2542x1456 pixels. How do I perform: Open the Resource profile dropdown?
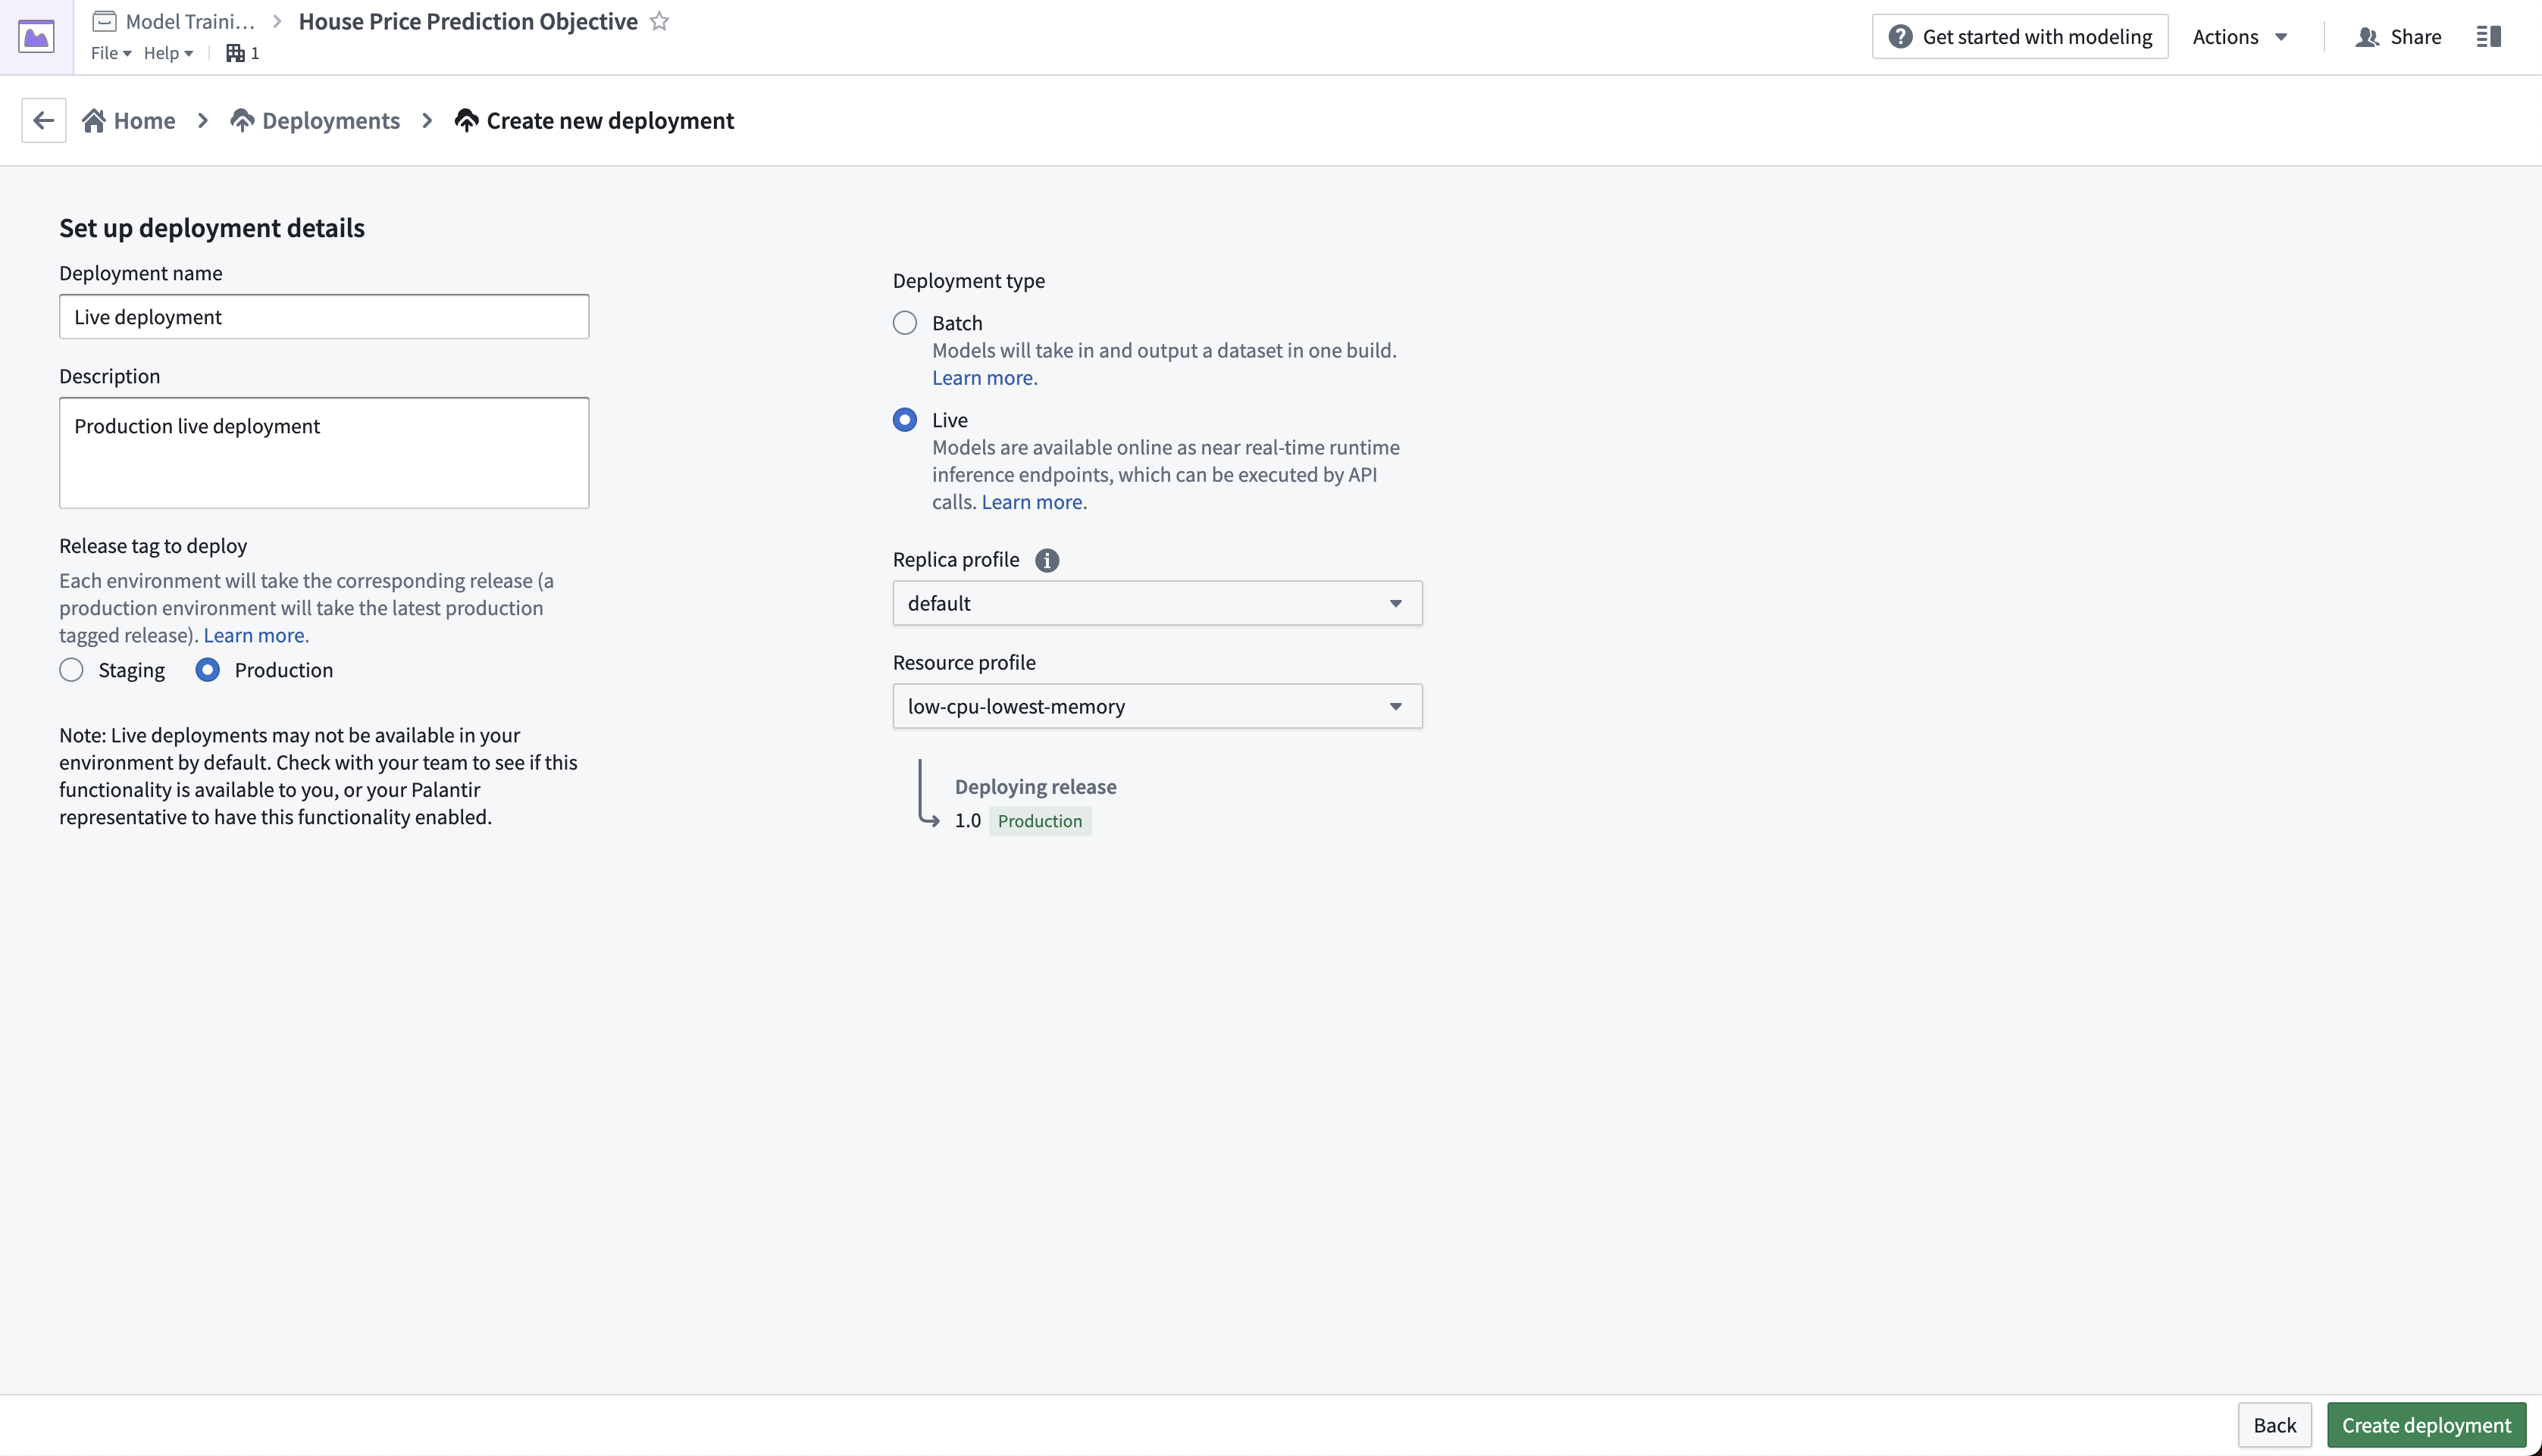click(1157, 707)
